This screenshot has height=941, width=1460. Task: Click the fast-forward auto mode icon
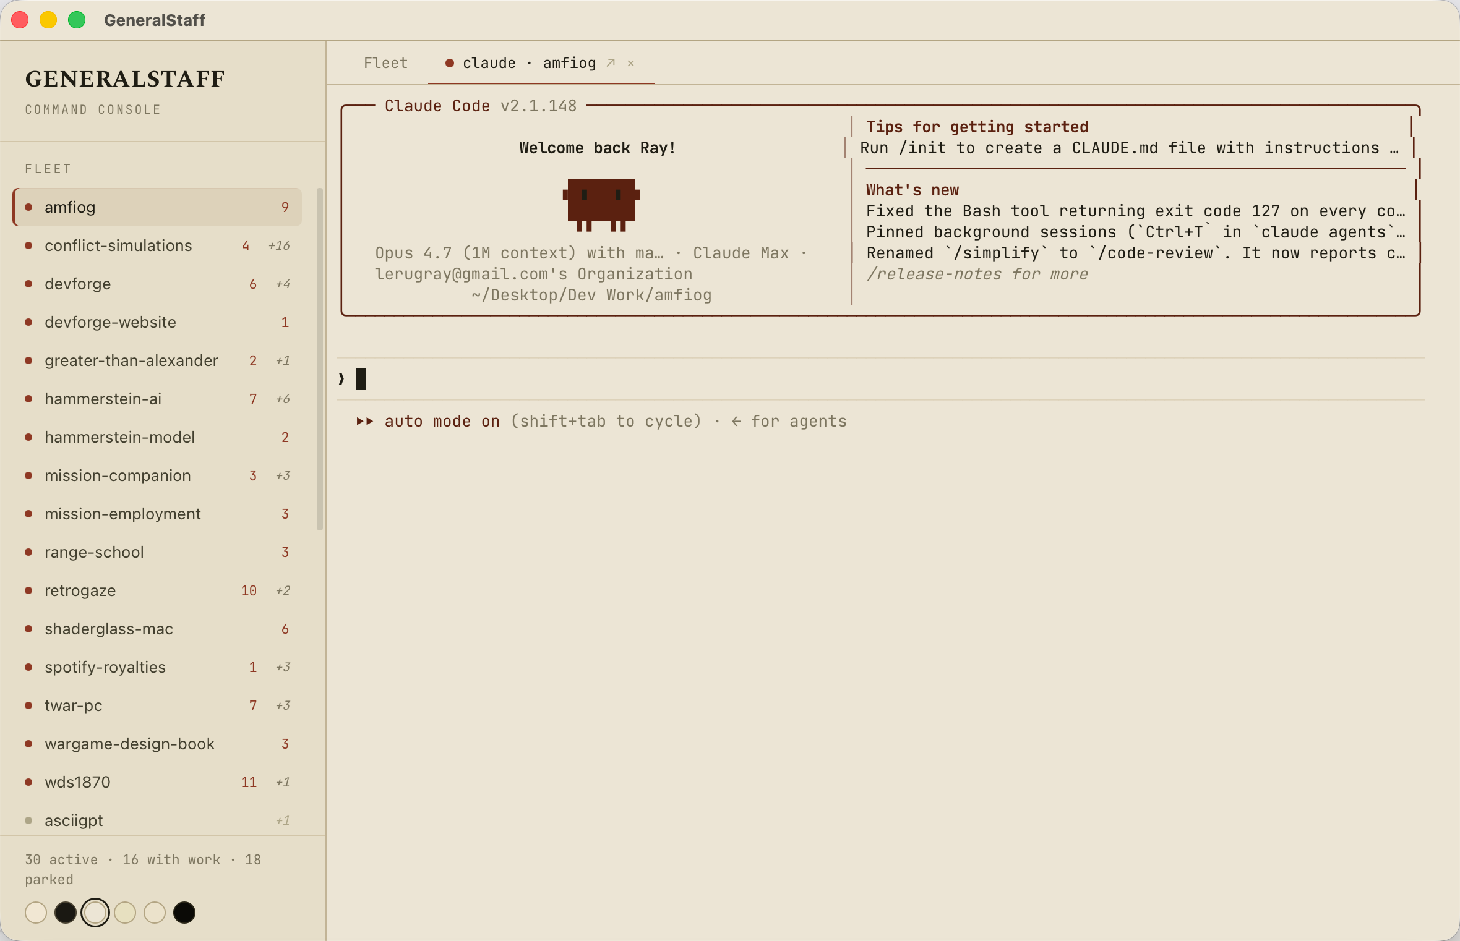(x=365, y=421)
